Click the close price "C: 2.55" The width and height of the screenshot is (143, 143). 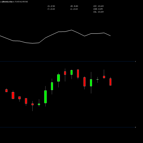tap(51, 9)
